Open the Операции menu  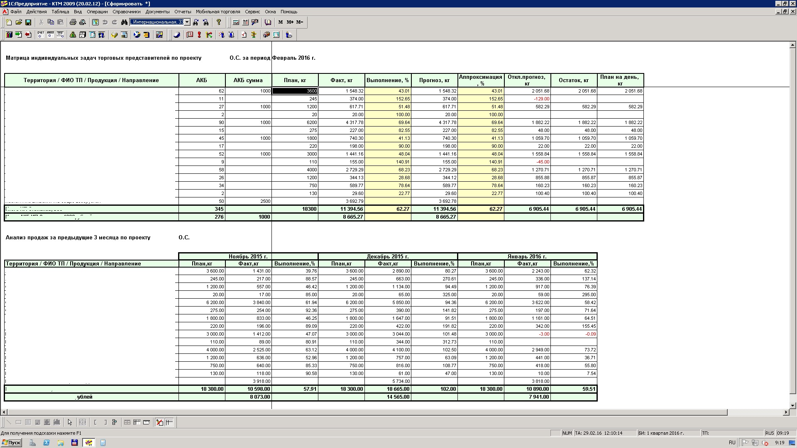(97, 12)
